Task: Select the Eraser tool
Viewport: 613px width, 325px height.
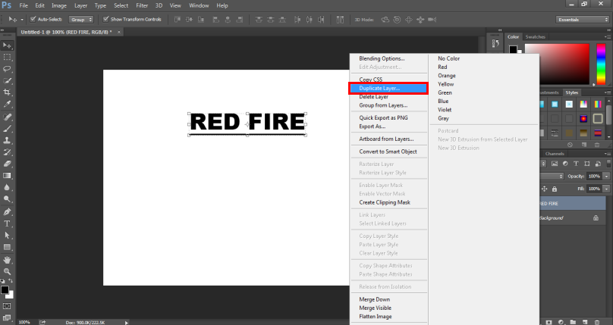Action: pyautogui.click(x=7, y=164)
